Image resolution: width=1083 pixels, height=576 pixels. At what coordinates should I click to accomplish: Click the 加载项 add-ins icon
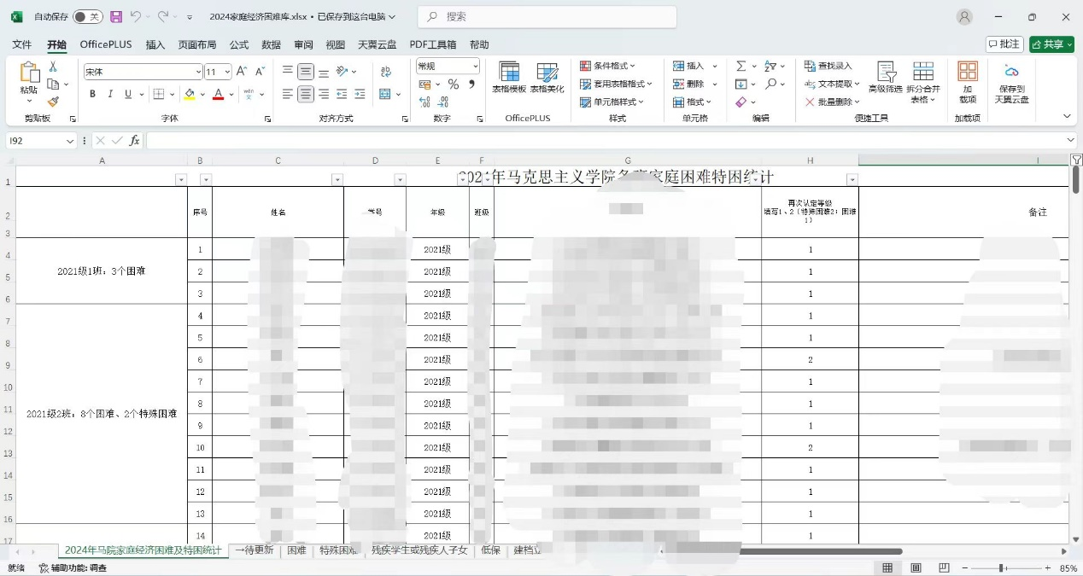point(967,82)
